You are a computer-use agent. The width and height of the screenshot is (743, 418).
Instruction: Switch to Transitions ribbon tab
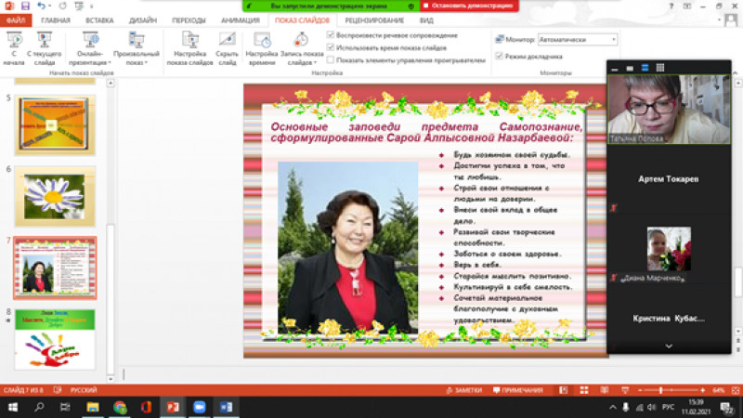[189, 20]
